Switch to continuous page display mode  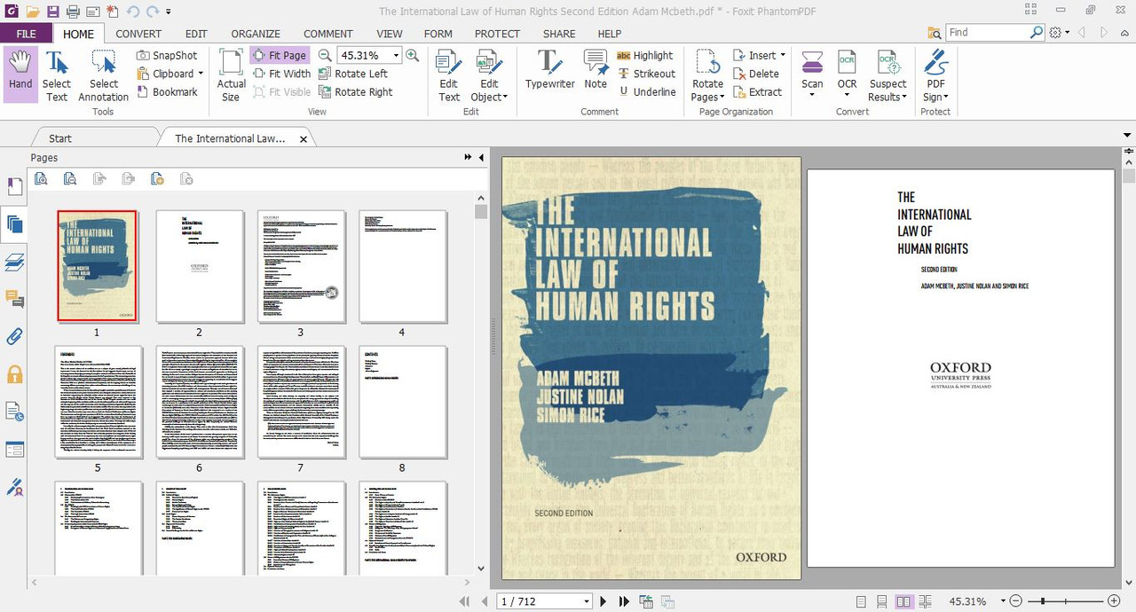pos(882,601)
